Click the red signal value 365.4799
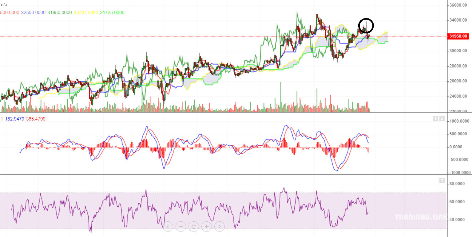This screenshot has width=472, height=237. click(x=36, y=119)
